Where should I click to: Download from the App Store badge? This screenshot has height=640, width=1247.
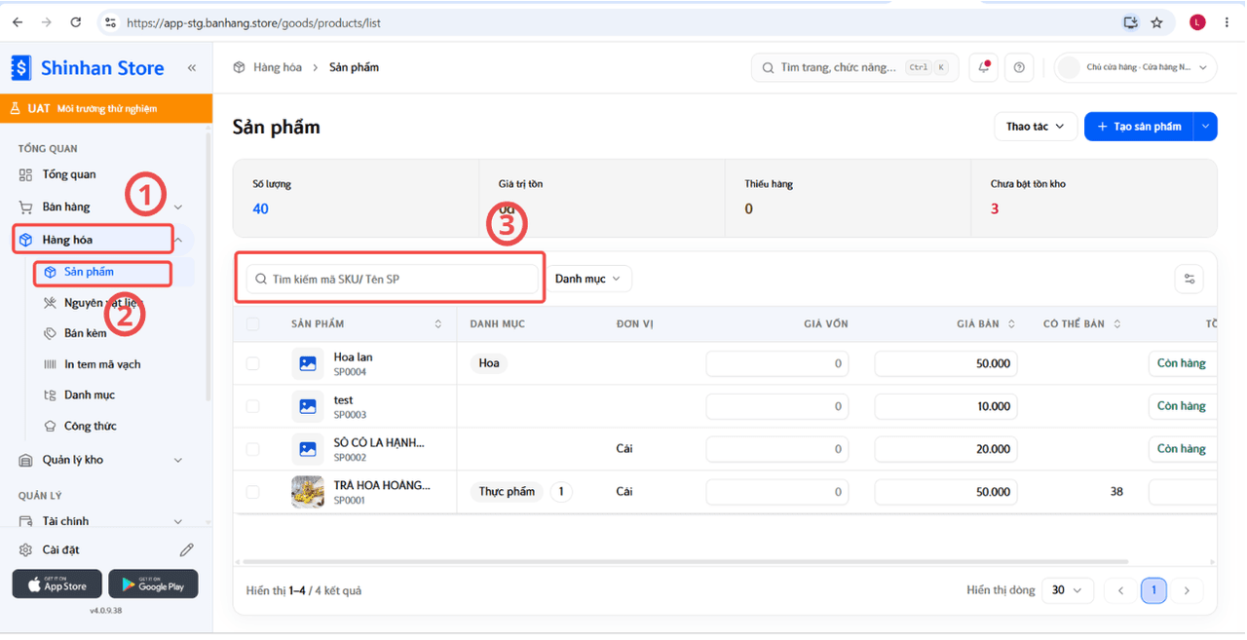coord(57,584)
